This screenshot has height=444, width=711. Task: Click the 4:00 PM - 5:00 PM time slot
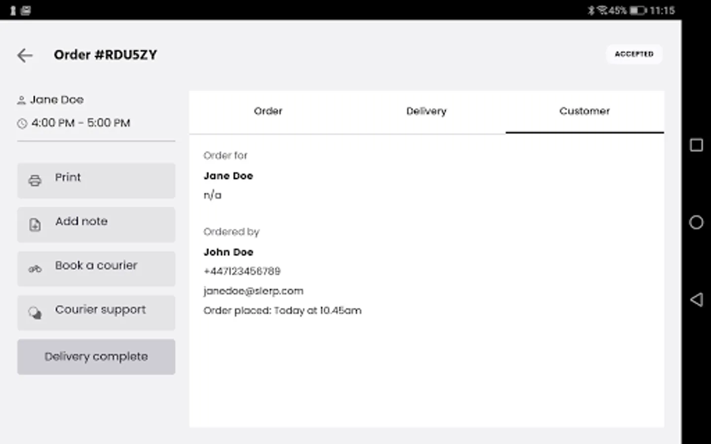click(81, 123)
